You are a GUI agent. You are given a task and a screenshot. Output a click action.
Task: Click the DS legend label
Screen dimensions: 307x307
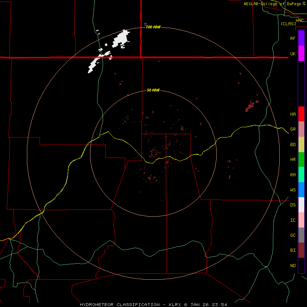click(293, 205)
